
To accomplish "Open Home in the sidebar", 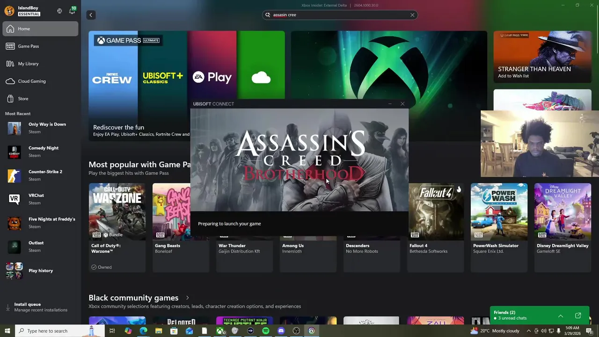I will point(40,29).
